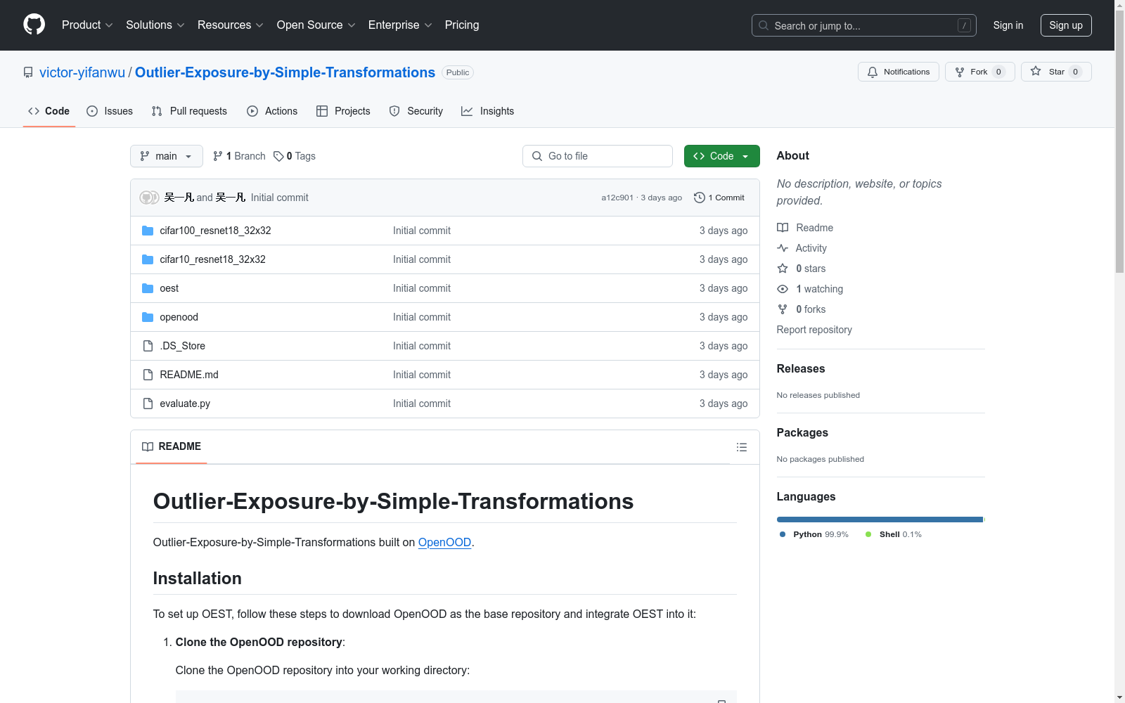Click the Python 99.9% language link
1125x703 pixels.
tap(814, 534)
